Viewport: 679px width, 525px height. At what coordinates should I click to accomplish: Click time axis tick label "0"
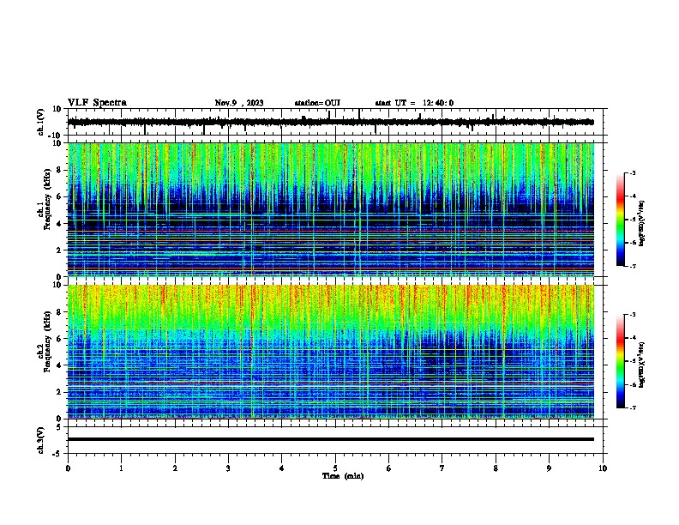click(68, 468)
